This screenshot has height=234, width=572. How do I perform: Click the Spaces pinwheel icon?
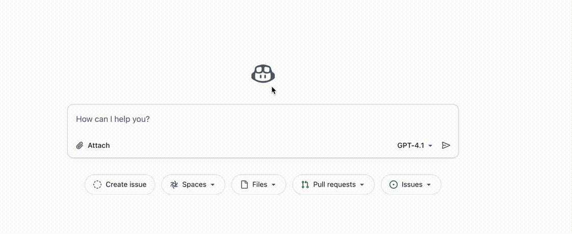click(x=174, y=185)
